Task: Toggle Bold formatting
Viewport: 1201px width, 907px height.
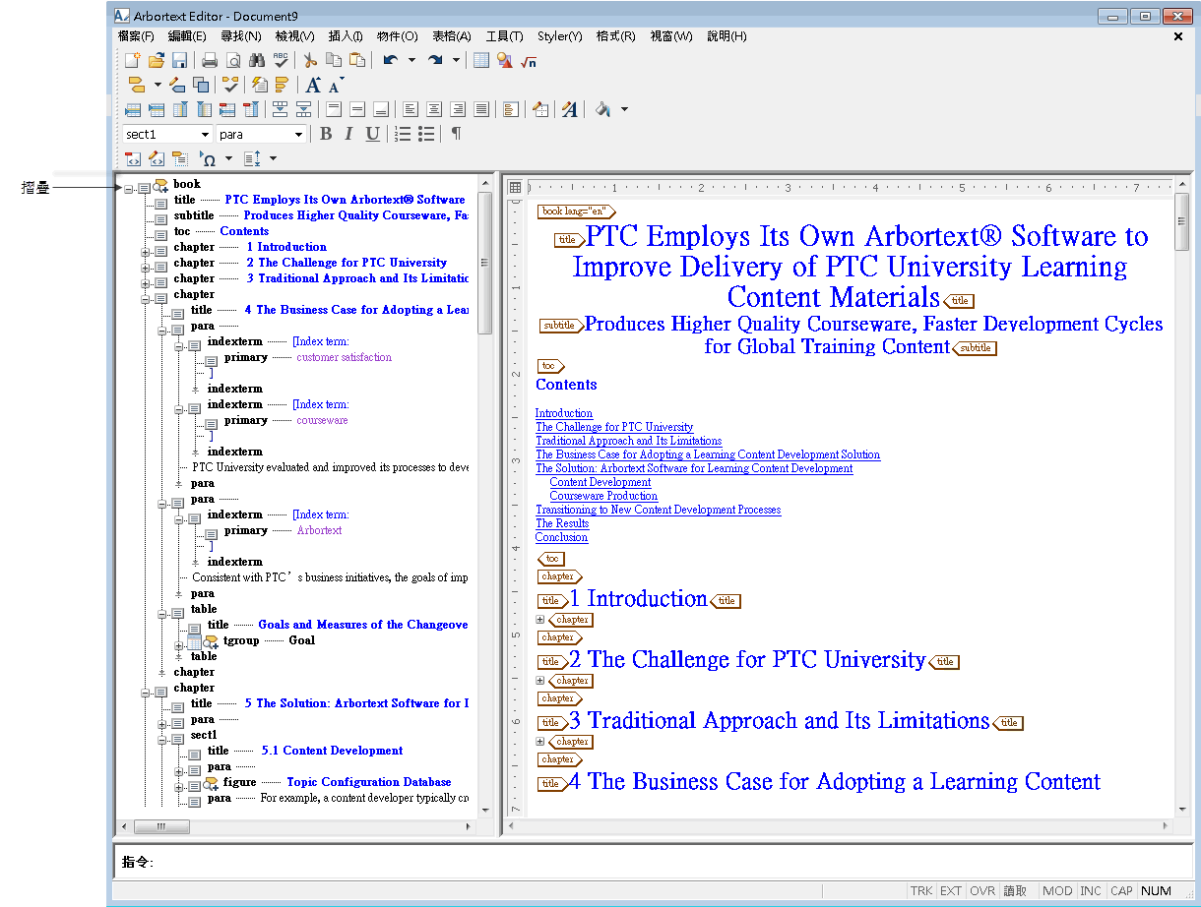Action: click(325, 134)
